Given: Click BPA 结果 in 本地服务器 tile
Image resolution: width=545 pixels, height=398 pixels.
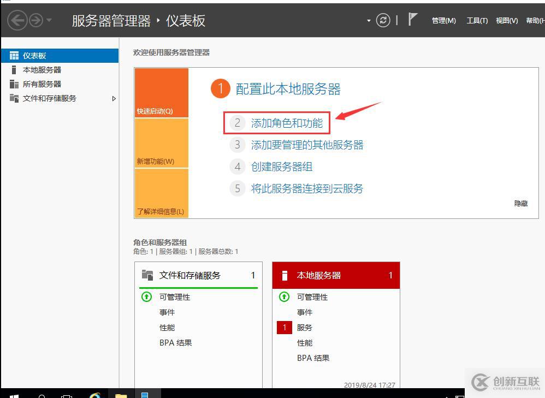Looking at the screenshot, I should click(313, 358).
